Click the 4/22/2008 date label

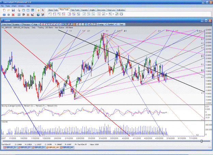(x=148, y=138)
